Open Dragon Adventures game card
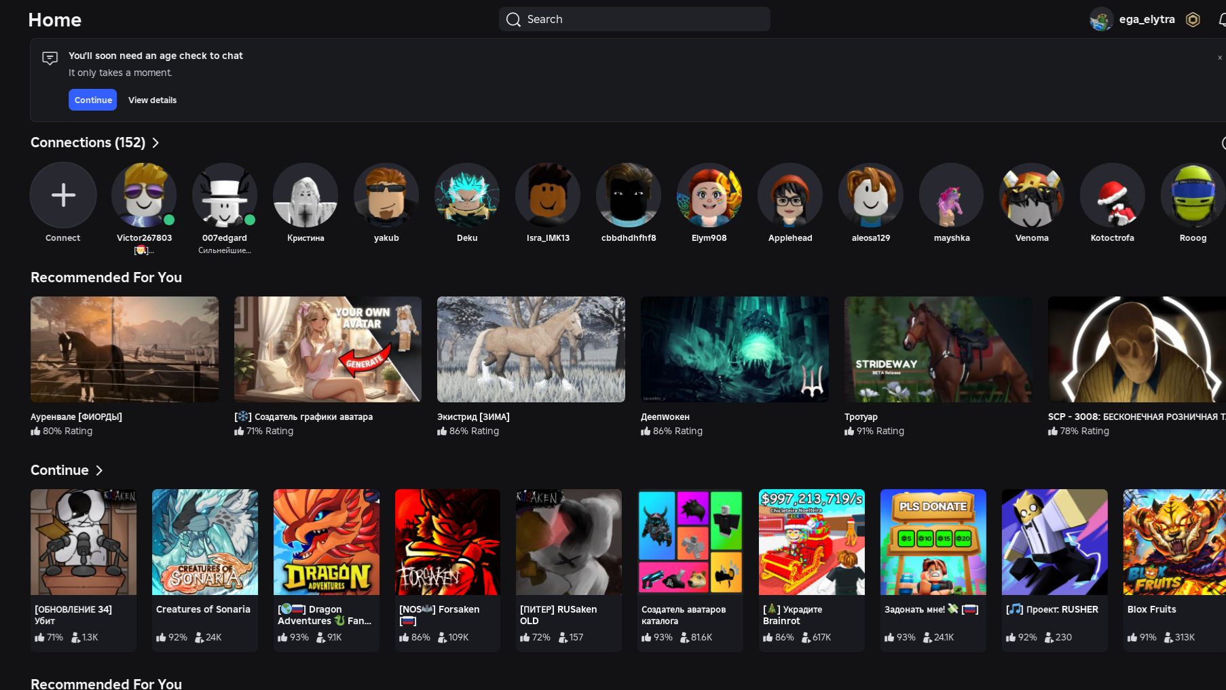Image resolution: width=1226 pixels, height=690 pixels. 327,570
